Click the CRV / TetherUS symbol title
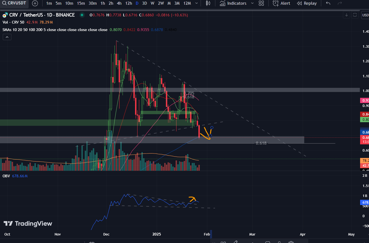Image resolution: width=369 pixels, height=243 pixels. coord(42,15)
